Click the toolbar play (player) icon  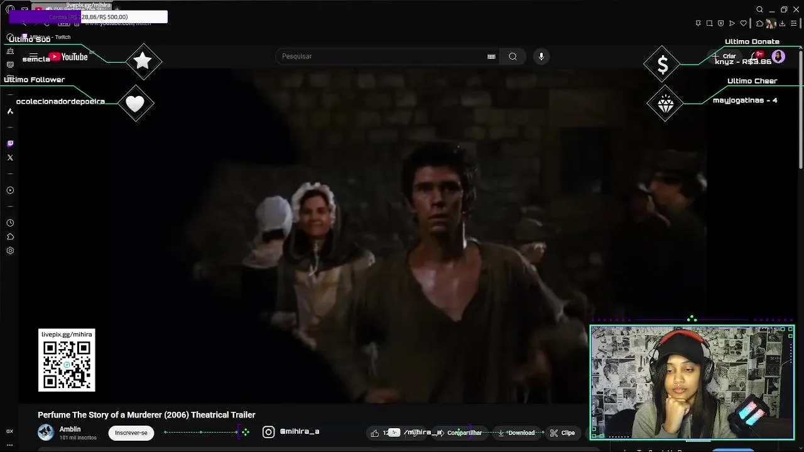click(x=732, y=23)
